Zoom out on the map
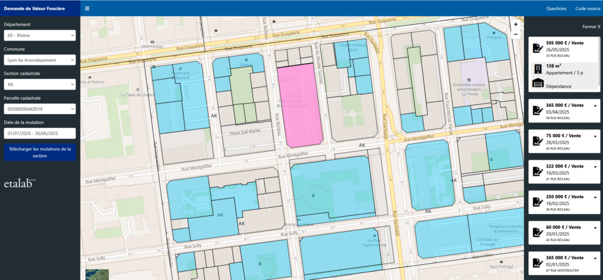This screenshot has width=603, height=280. point(516,34)
